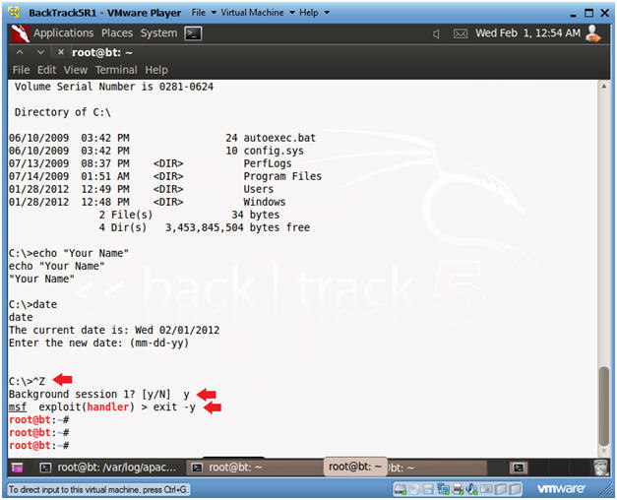Click the show desktop icon in bottom panel
Screen dimensions: 617x500
click(x=18, y=468)
